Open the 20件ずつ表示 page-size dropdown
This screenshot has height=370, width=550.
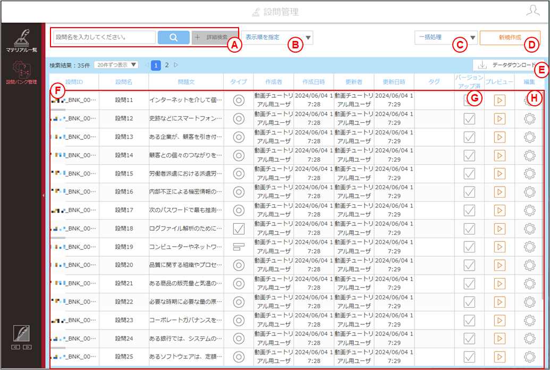click(x=116, y=65)
